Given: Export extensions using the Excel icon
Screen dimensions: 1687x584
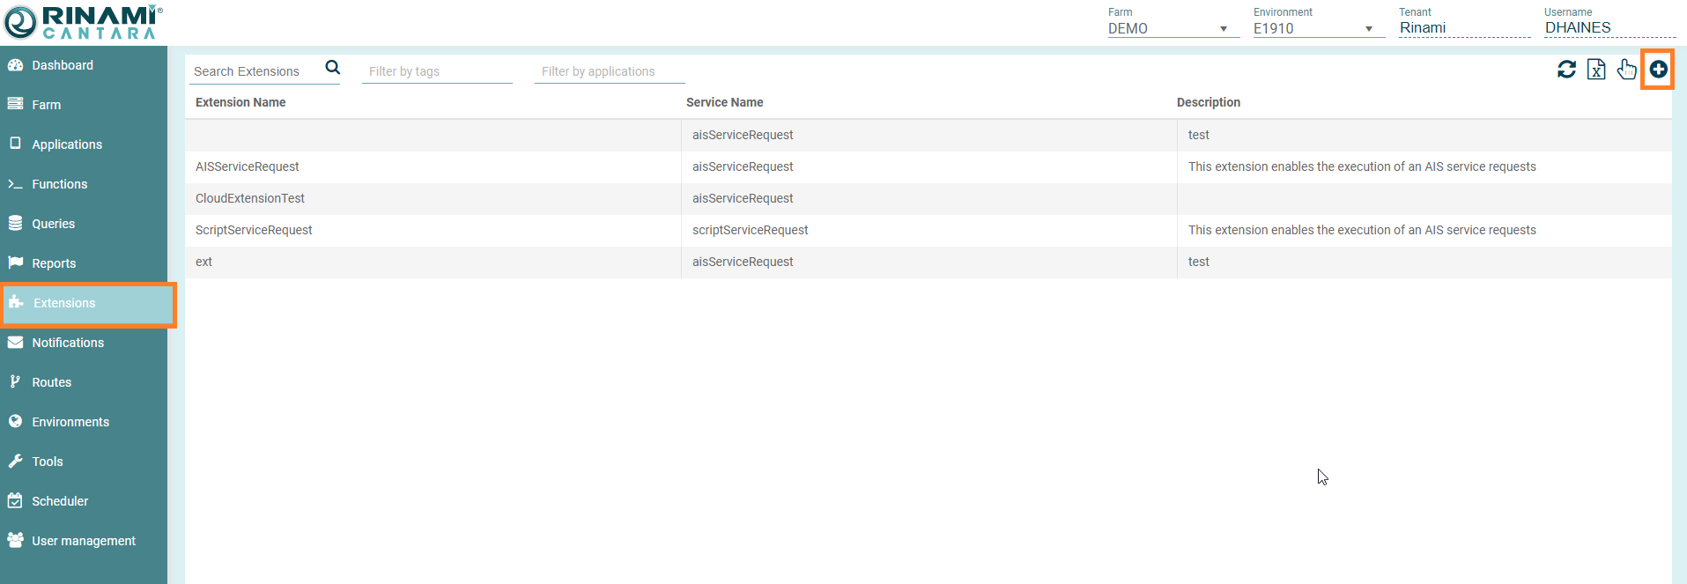Looking at the screenshot, I should coord(1596,70).
